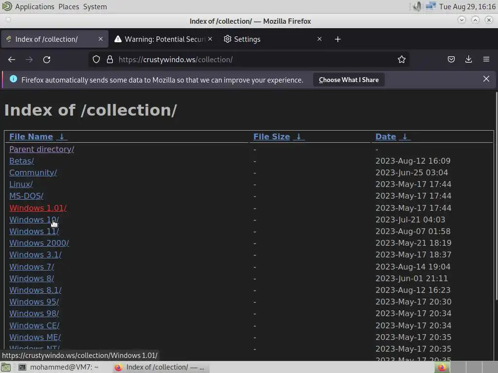
Task: Open the Community/ folder
Action: pyautogui.click(x=33, y=173)
